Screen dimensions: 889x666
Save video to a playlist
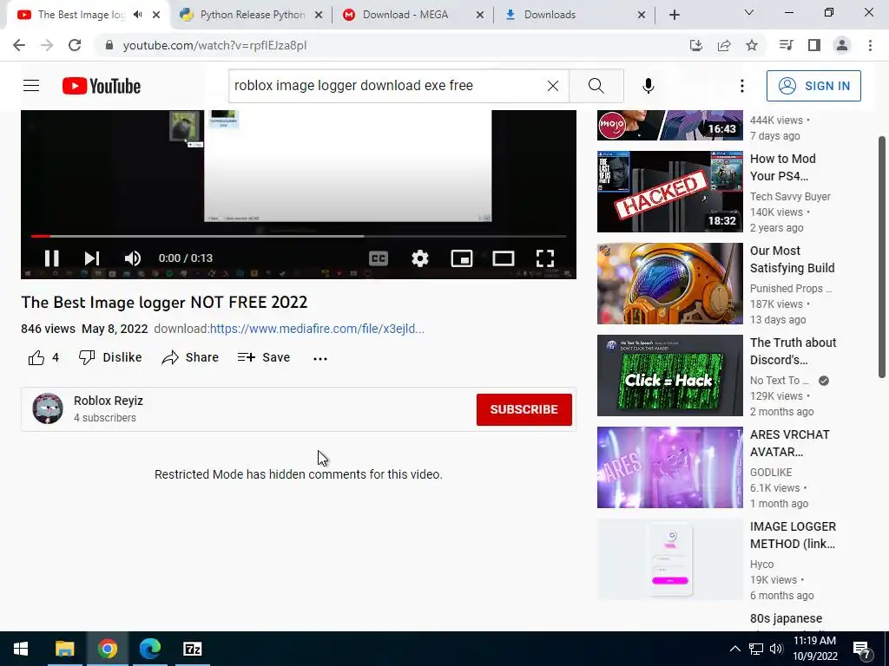pyautogui.click(x=264, y=357)
